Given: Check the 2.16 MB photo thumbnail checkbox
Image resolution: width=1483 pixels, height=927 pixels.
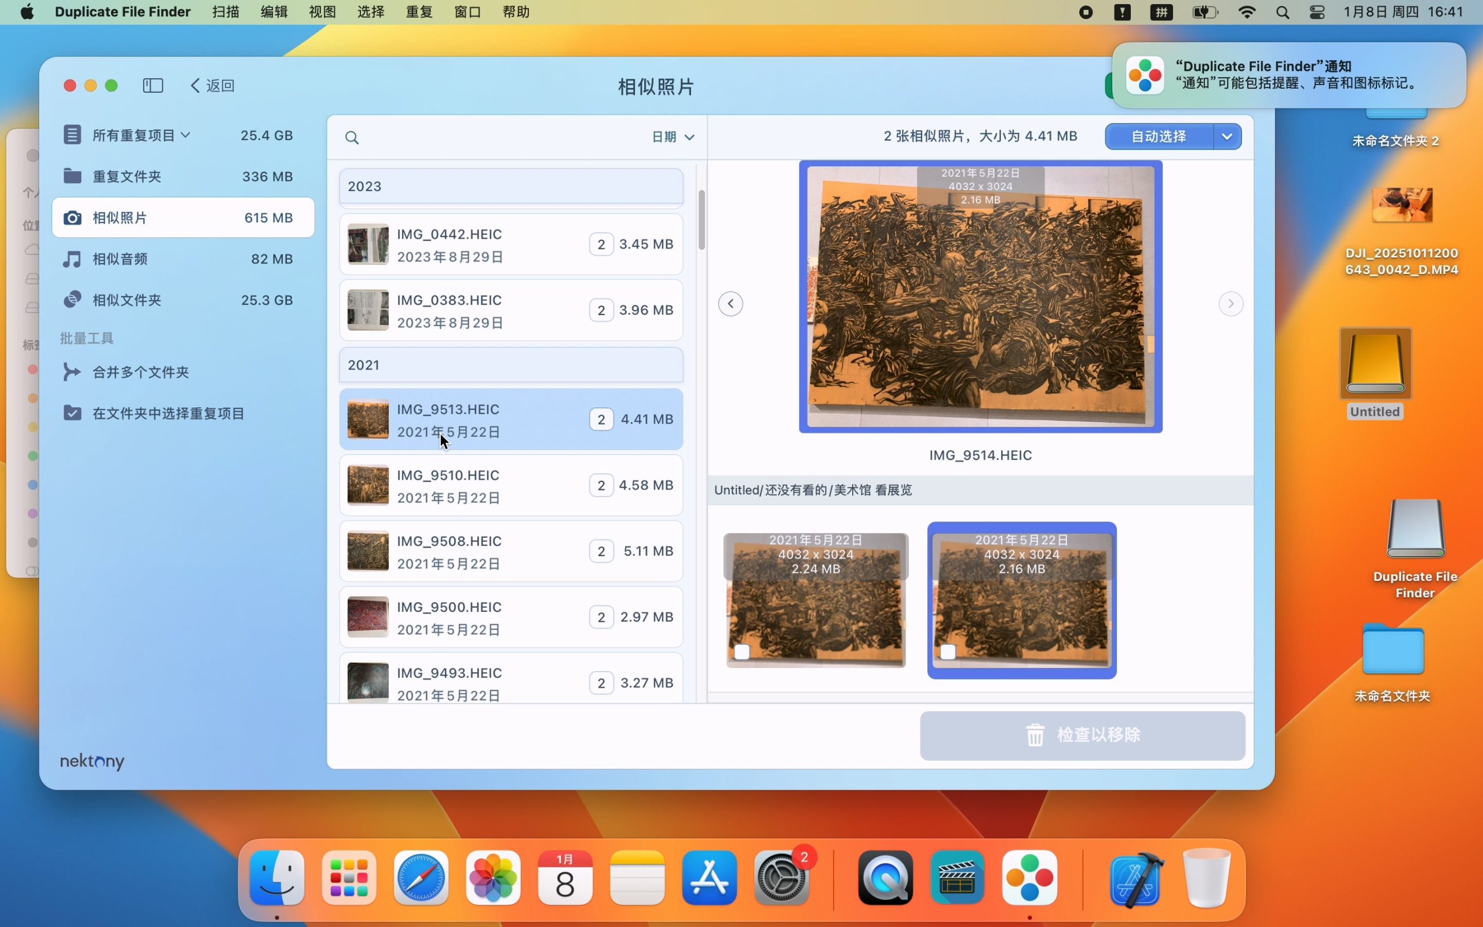Looking at the screenshot, I should pos(947,652).
